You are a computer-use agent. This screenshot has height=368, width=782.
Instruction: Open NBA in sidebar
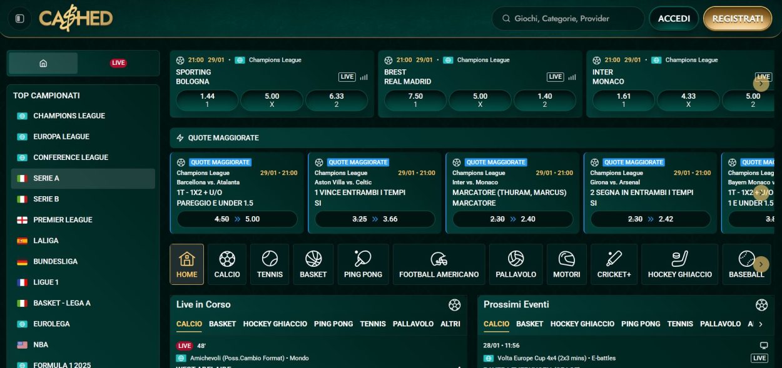(x=83, y=345)
